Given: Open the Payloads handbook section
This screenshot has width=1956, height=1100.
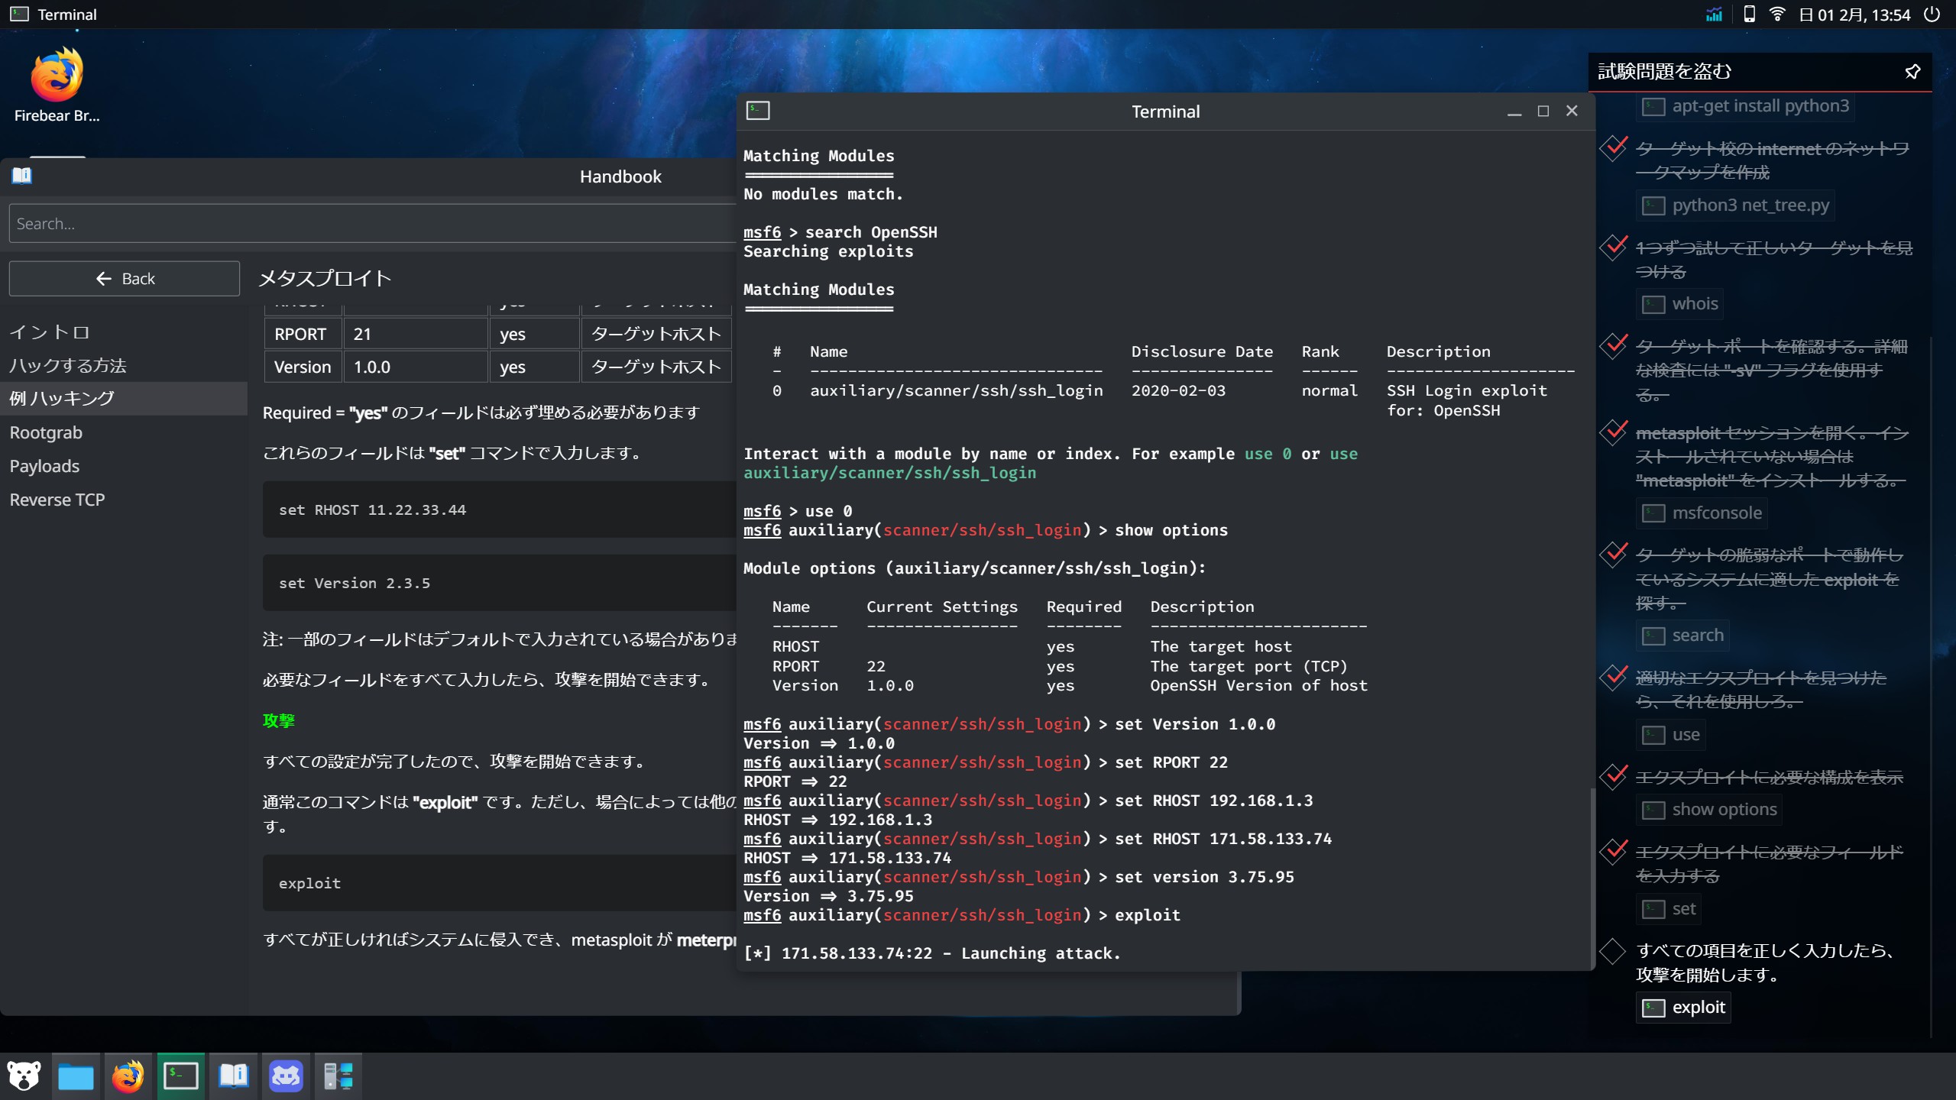Looking at the screenshot, I should (44, 466).
